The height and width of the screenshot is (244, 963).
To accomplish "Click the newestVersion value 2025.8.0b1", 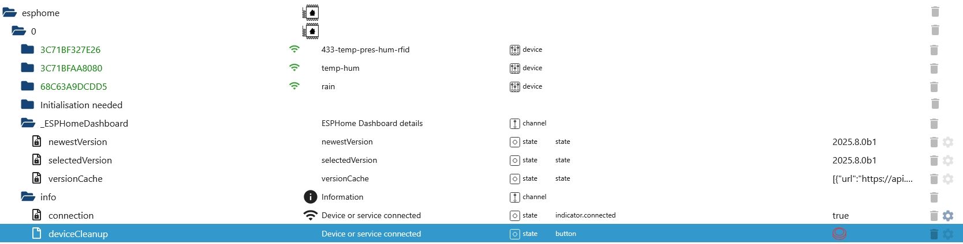I will pyautogui.click(x=854, y=142).
